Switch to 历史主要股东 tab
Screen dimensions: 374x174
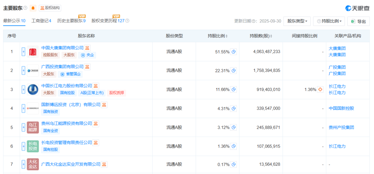[71, 21]
